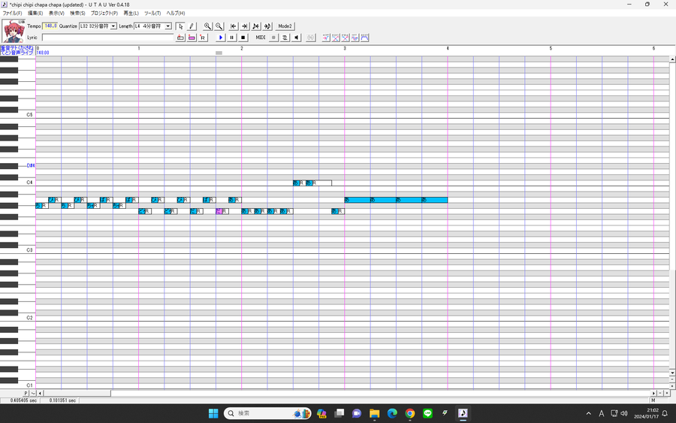Stop playback
Image resolution: width=676 pixels, height=423 pixels.
(x=243, y=38)
